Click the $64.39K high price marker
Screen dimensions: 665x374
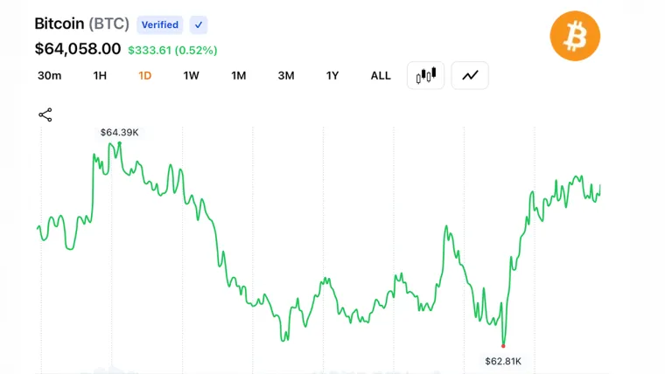(x=119, y=133)
